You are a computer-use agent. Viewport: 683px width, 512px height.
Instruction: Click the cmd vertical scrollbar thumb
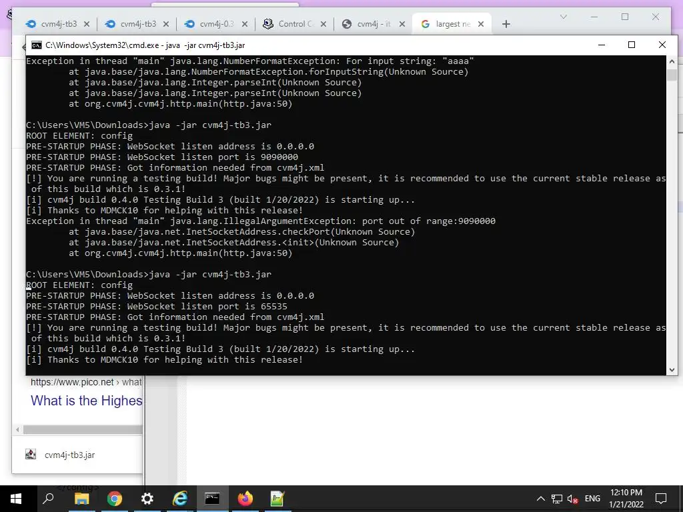672,75
